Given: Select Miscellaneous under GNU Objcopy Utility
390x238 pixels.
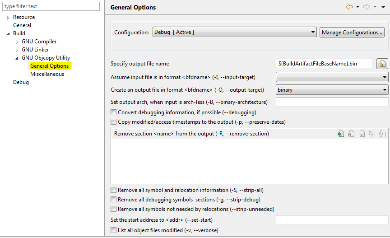Looking at the screenshot, I should (x=47, y=74).
